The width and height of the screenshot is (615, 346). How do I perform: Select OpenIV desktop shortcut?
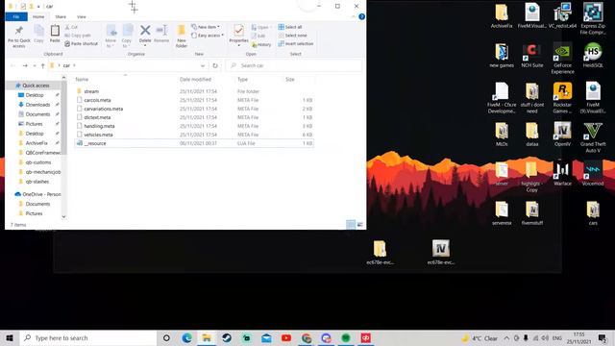pos(562,135)
